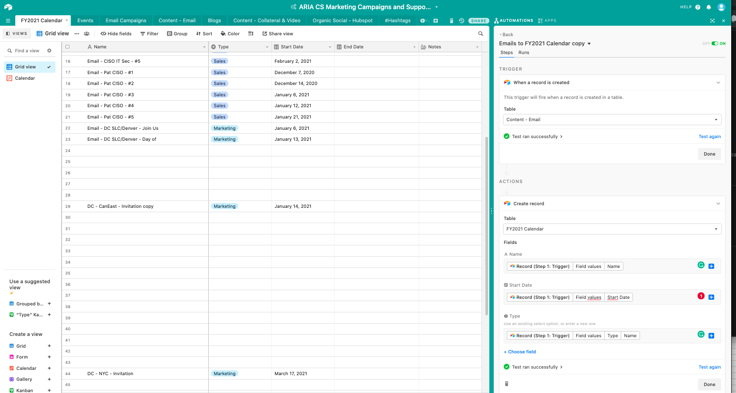The image size is (736, 393).
Task: Click Share view button
Action: point(278,34)
